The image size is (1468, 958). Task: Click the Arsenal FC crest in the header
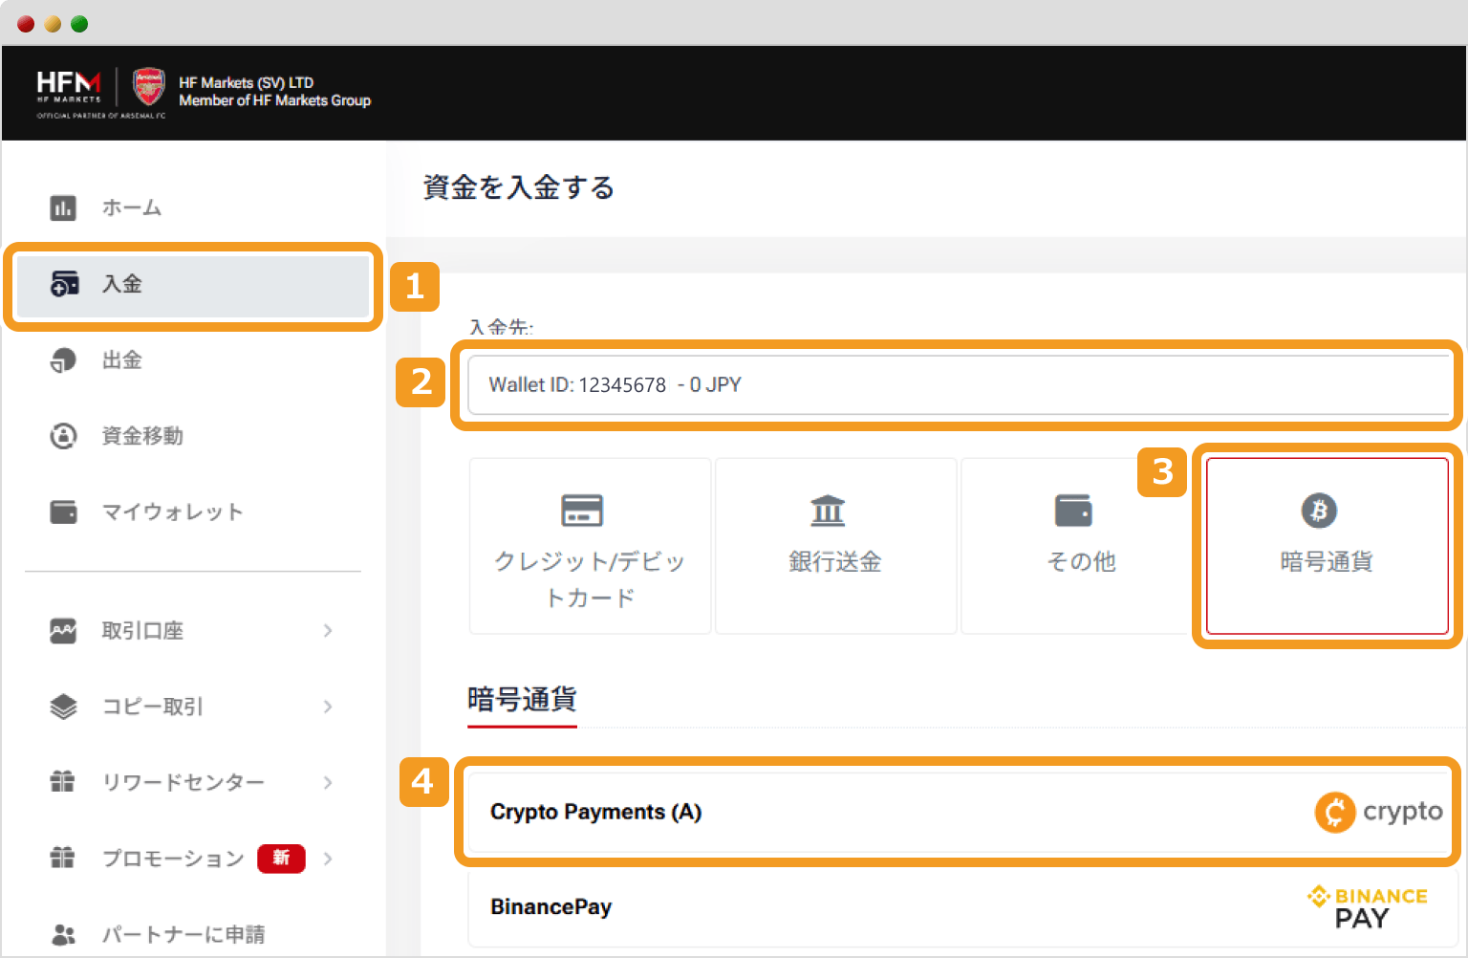(149, 86)
